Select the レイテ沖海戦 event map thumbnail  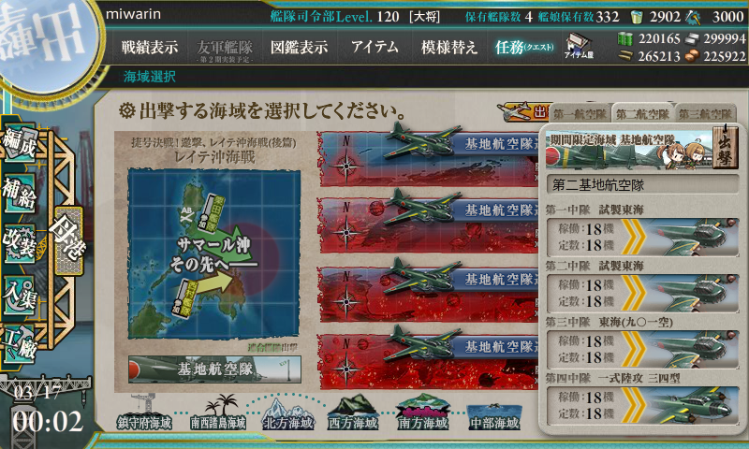214,253
